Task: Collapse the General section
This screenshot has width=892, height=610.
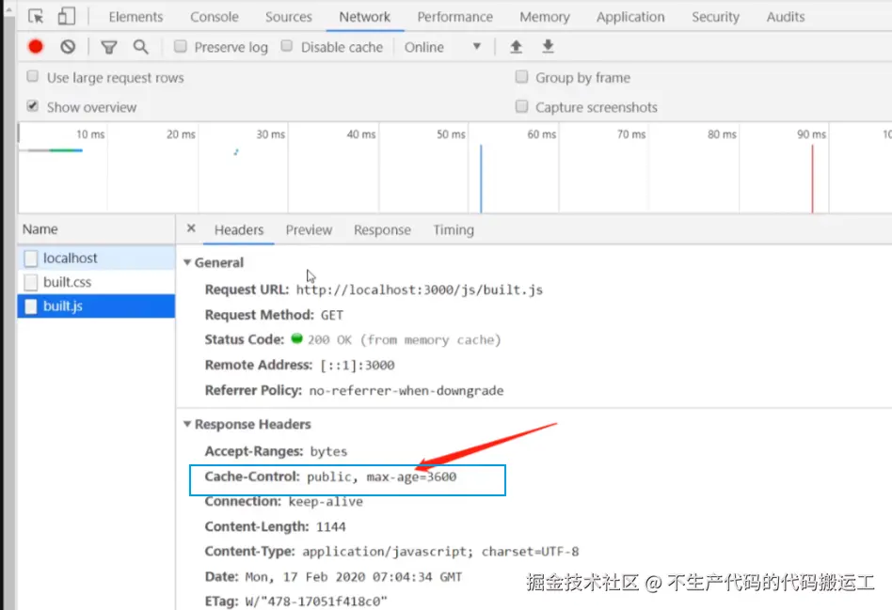Action: 187,262
